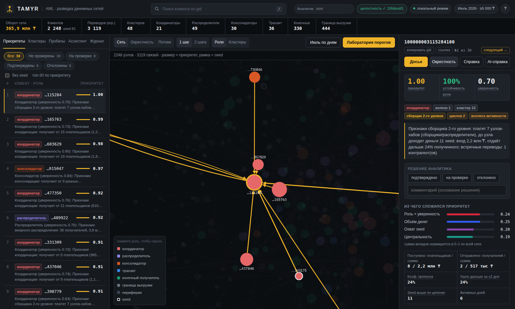
Task: Select graph node 730846
Action: pyautogui.click(x=255, y=77)
